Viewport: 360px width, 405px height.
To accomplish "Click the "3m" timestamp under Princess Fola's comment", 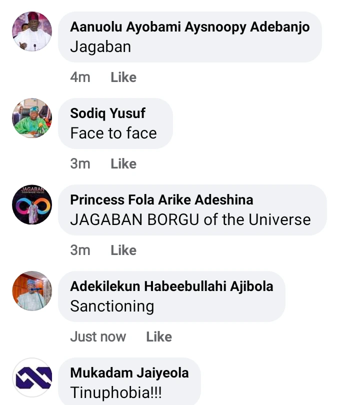I will pyautogui.click(x=80, y=250).
